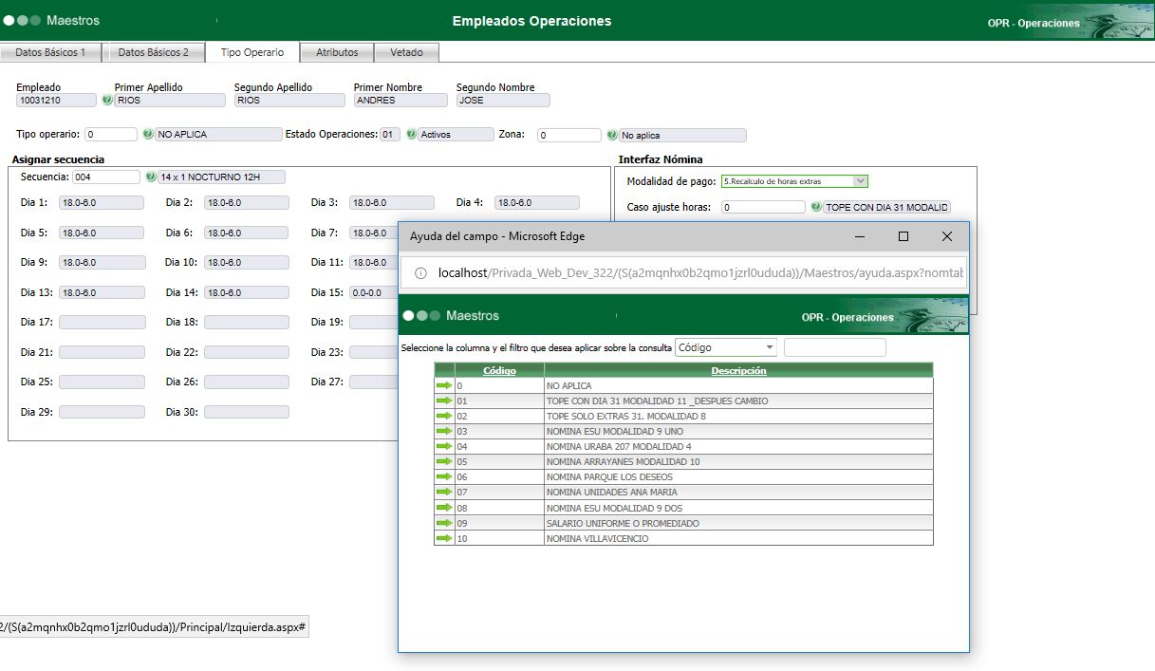This screenshot has width=1155, height=671.
Task: Go to the Vetado tab
Action: point(406,52)
